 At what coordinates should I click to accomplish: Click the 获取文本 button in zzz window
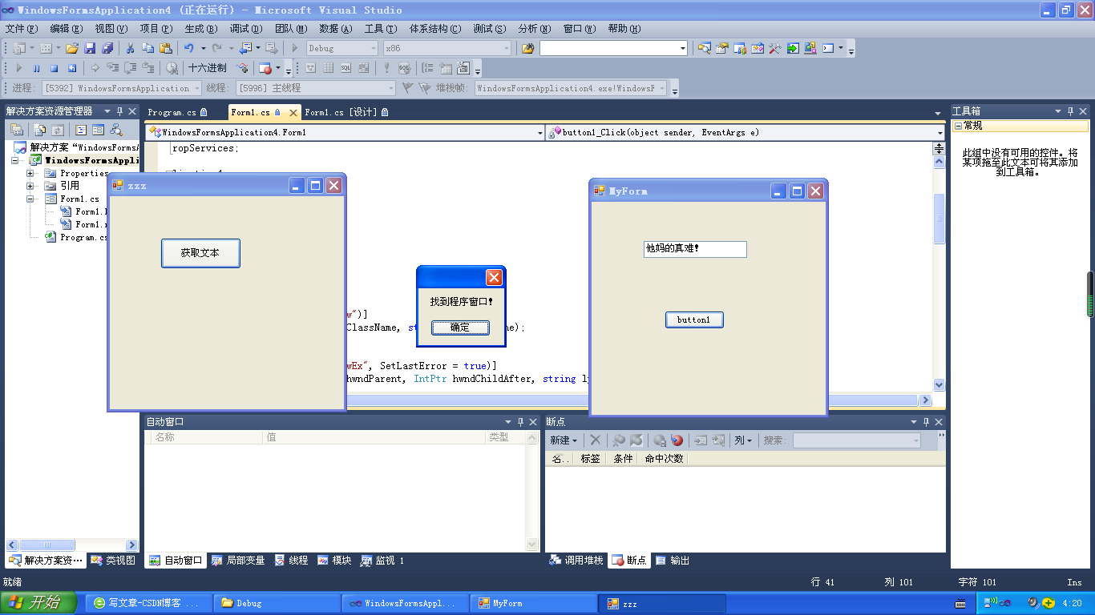pos(200,253)
